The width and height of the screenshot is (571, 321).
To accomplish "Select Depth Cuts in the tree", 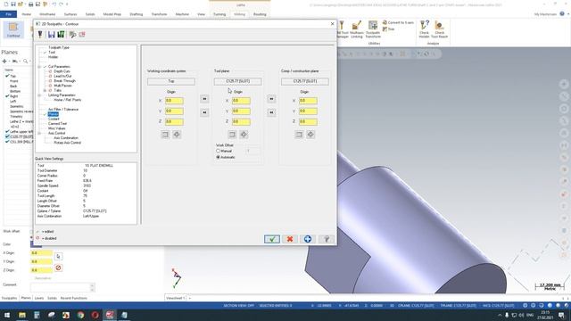I will [x=62, y=71].
